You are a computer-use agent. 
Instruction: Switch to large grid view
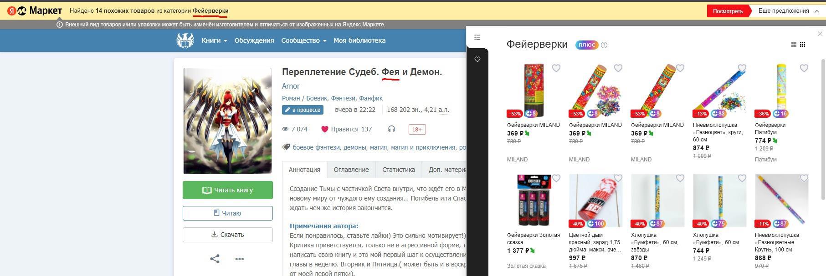pos(794,45)
